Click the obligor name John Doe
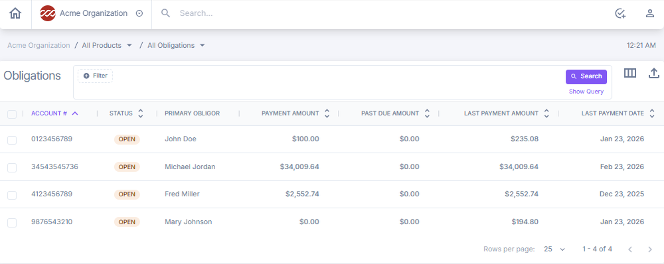664x264 pixels. point(181,139)
